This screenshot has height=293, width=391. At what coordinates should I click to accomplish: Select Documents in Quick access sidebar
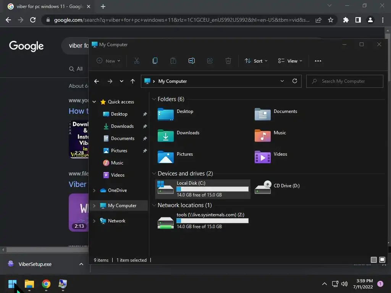pyautogui.click(x=123, y=138)
